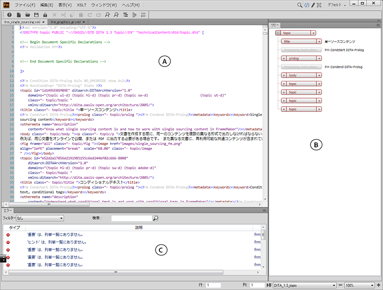Screen dimensions: 383x290
Task: Expand the prolog element in tree
Action: [284, 58]
